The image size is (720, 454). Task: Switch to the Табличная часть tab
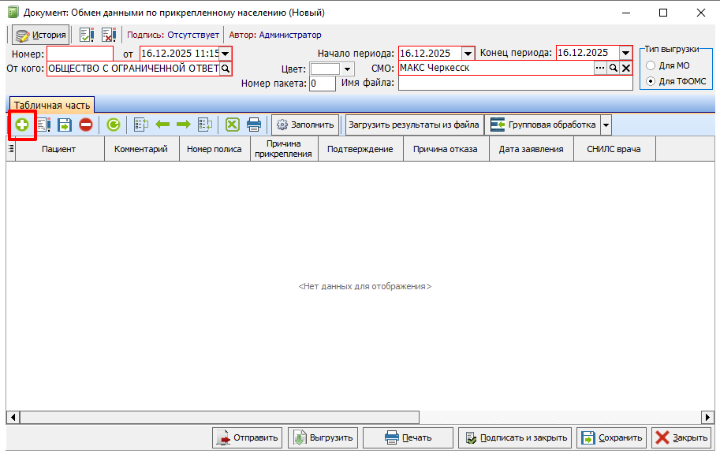tap(50, 105)
